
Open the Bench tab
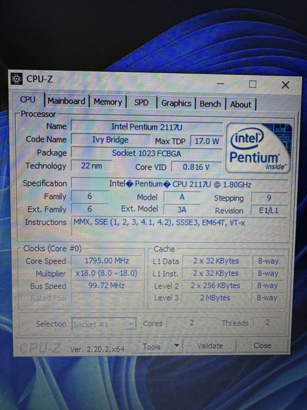[210, 104]
